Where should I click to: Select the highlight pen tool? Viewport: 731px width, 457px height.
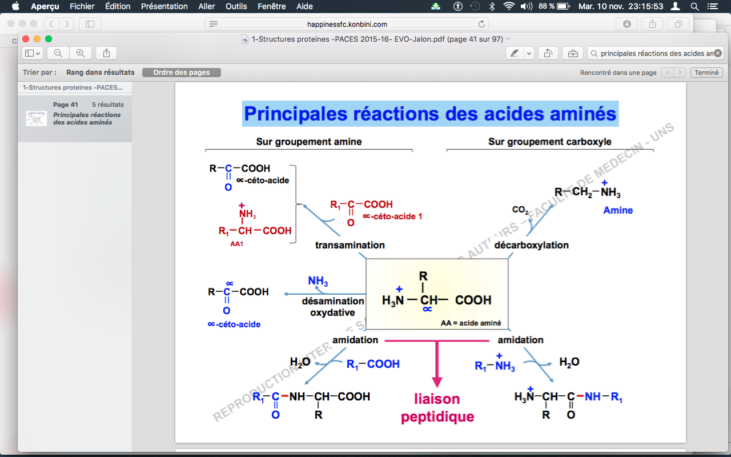tap(515, 53)
